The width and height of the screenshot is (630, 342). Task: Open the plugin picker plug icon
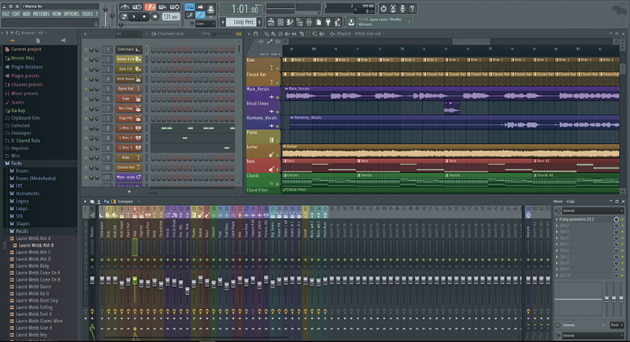tap(328, 22)
